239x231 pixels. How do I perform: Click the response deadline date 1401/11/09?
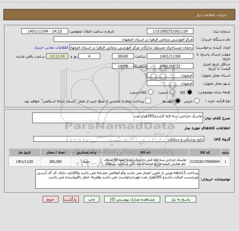(170, 56)
